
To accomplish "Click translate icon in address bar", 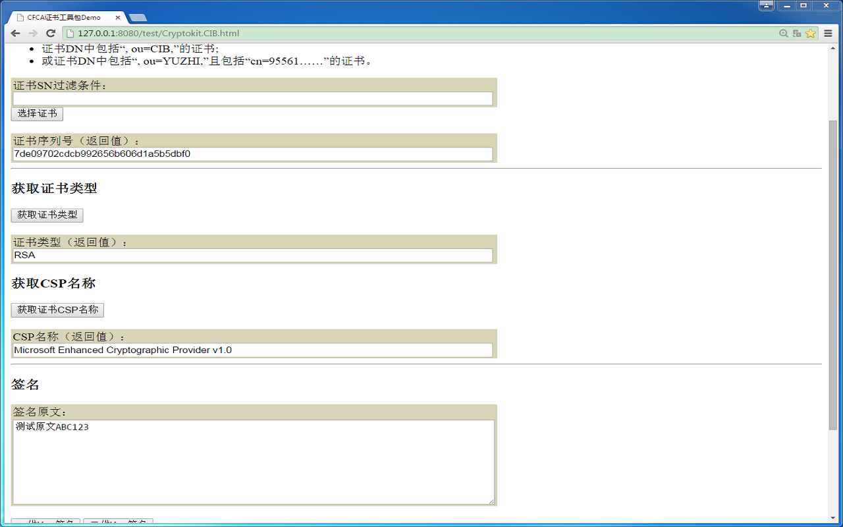I will click(x=797, y=33).
